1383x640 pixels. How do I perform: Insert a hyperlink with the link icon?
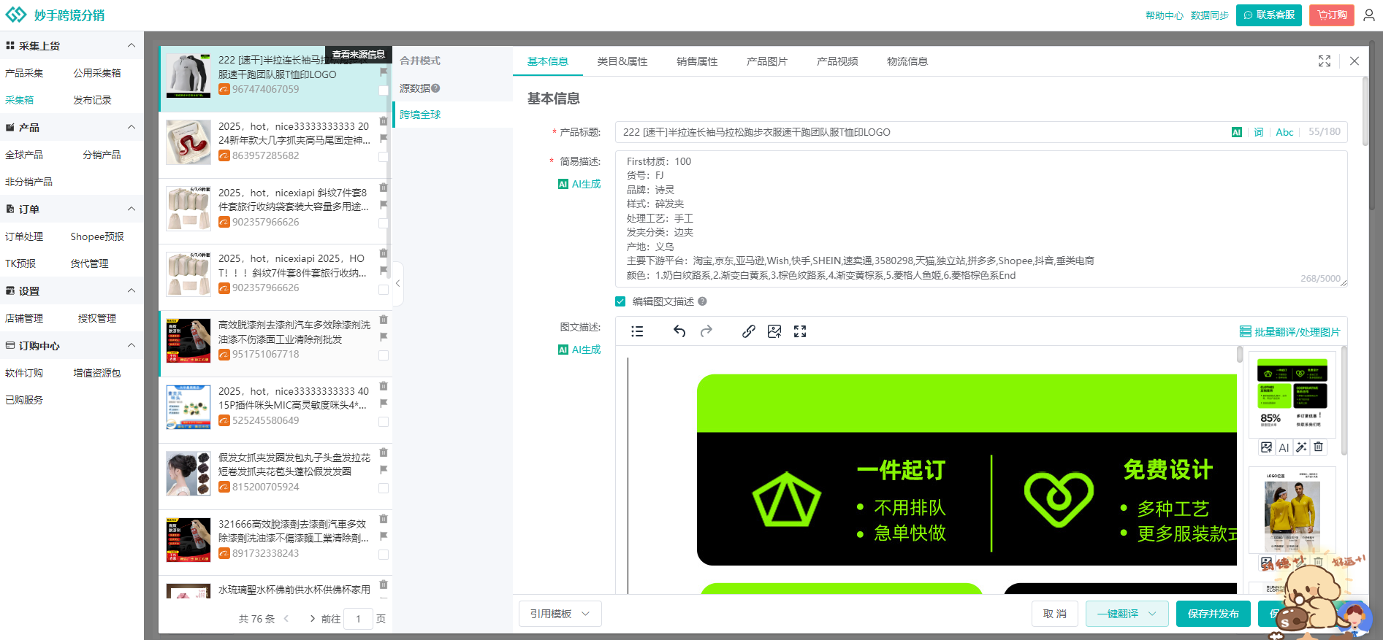[749, 331]
